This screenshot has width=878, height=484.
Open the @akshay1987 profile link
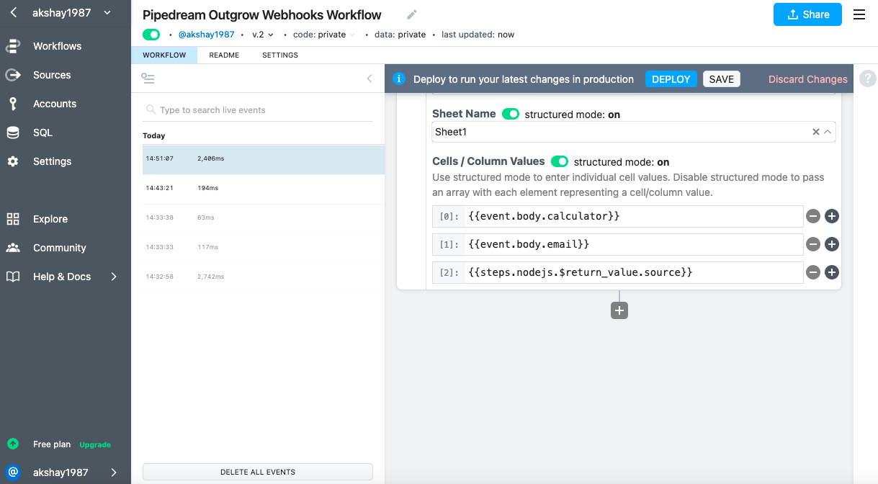206,35
